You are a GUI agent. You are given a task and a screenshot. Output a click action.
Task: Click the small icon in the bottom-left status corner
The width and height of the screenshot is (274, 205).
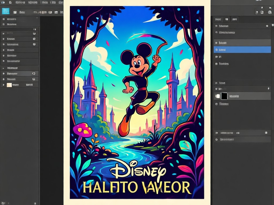pos(3,203)
